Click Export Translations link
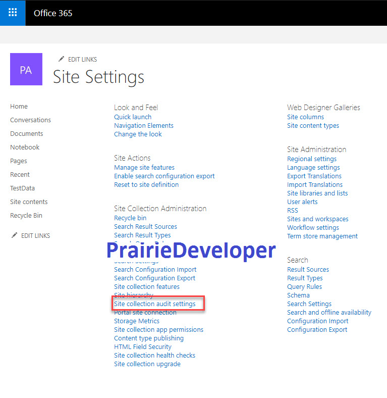The height and width of the screenshot is (398, 387). point(314,176)
